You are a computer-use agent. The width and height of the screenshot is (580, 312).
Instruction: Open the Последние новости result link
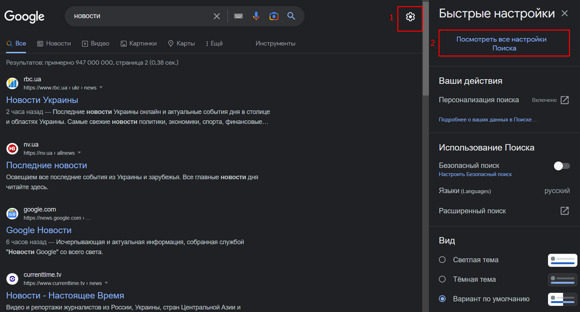pyautogui.click(x=46, y=165)
